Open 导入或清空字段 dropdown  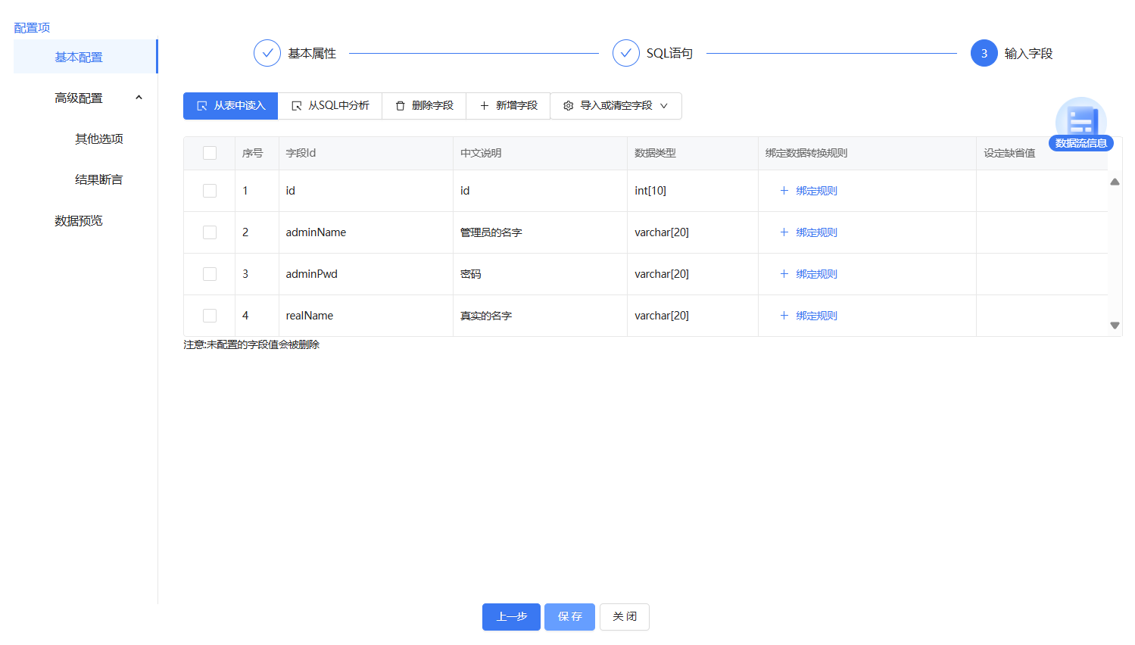point(616,106)
